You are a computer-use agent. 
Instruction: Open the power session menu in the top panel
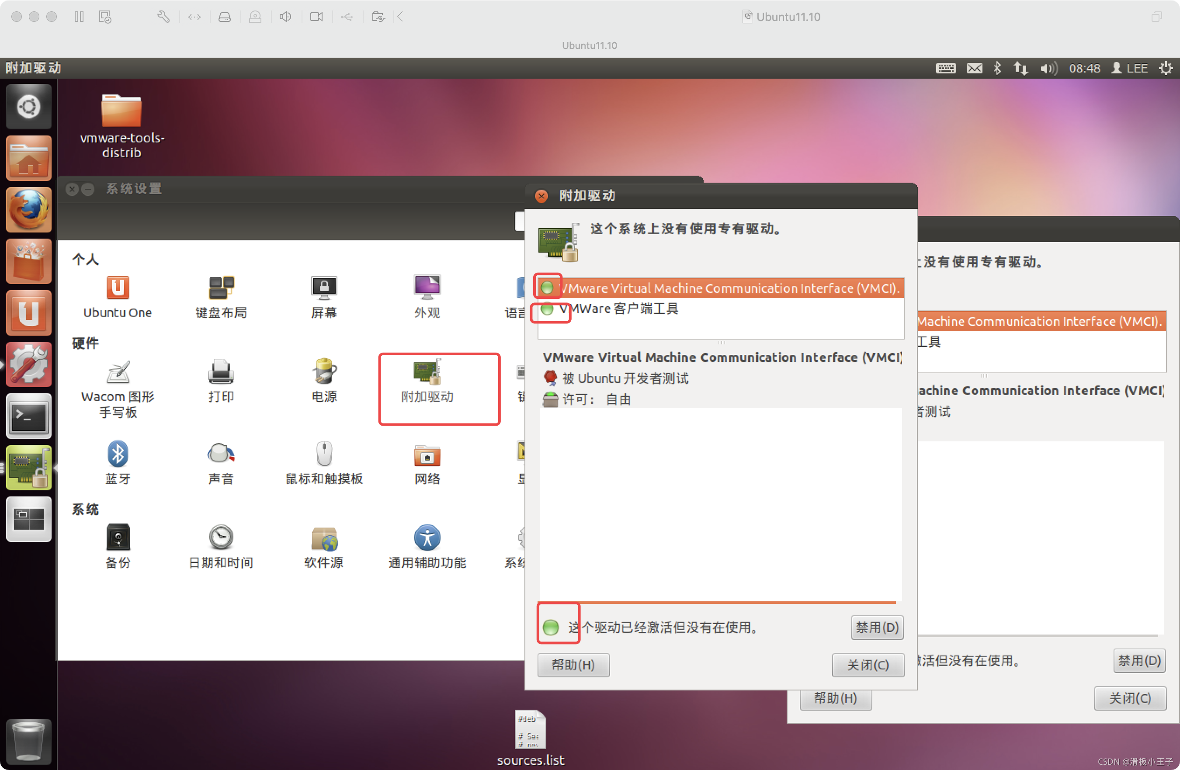(1166, 68)
